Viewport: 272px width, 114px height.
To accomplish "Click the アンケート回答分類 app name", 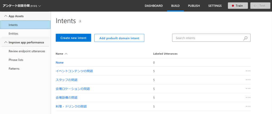I will point(16,6).
